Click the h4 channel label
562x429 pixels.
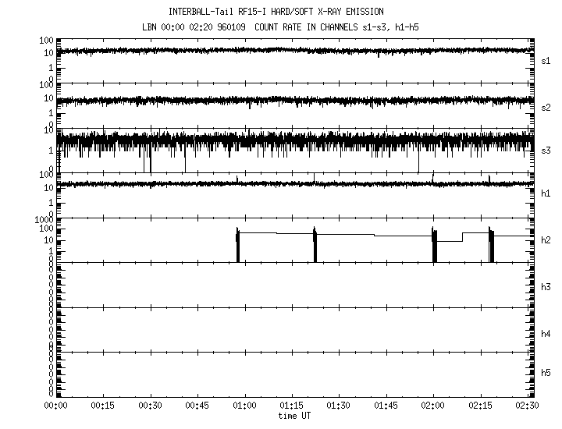point(546,334)
